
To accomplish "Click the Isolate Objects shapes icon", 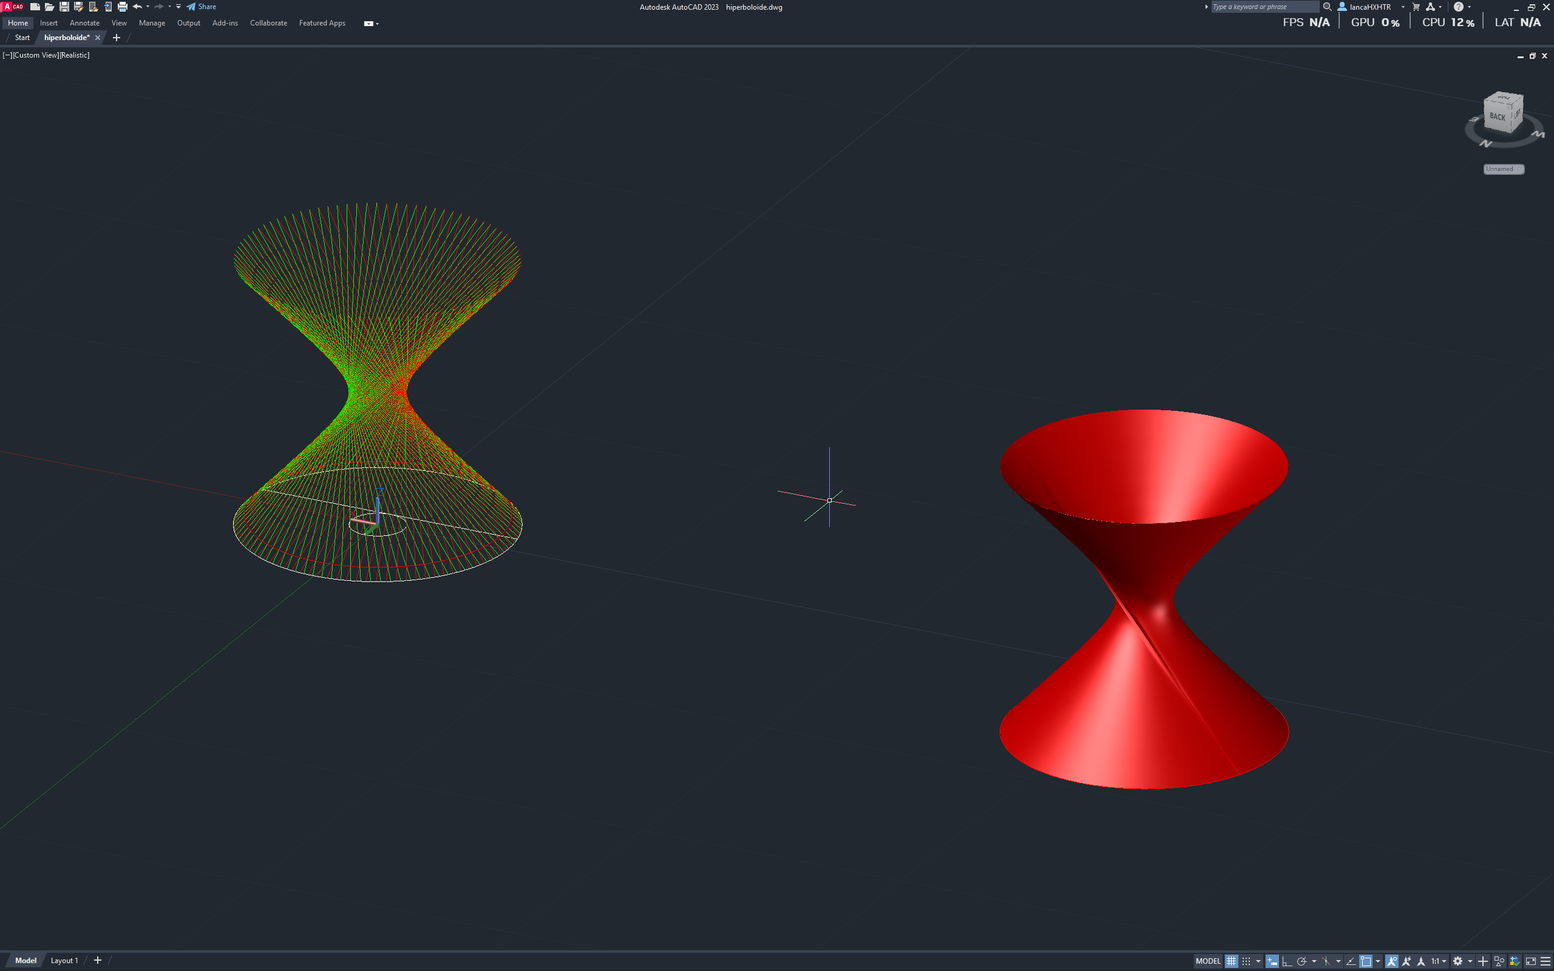I will pos(1499,961).
